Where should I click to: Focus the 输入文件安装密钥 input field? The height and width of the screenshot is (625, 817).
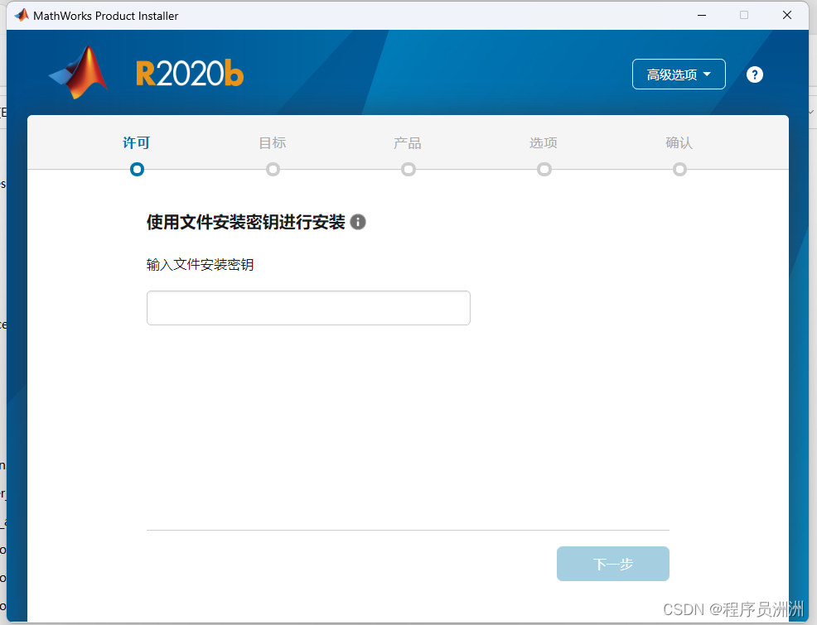(308, 308)
